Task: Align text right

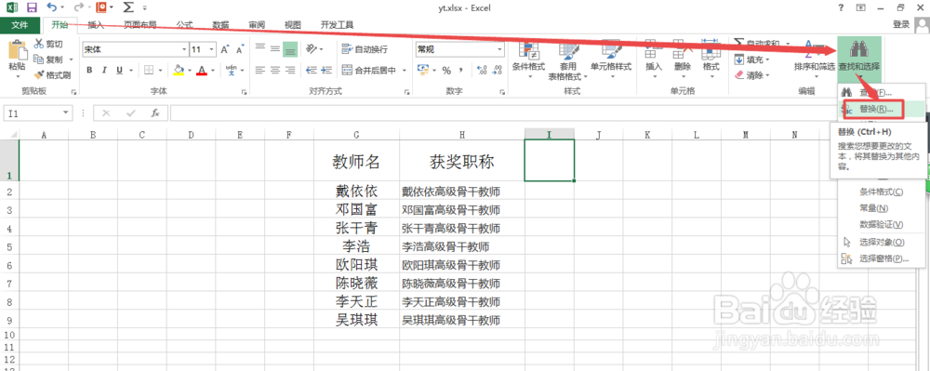Action: pos(289,70)
